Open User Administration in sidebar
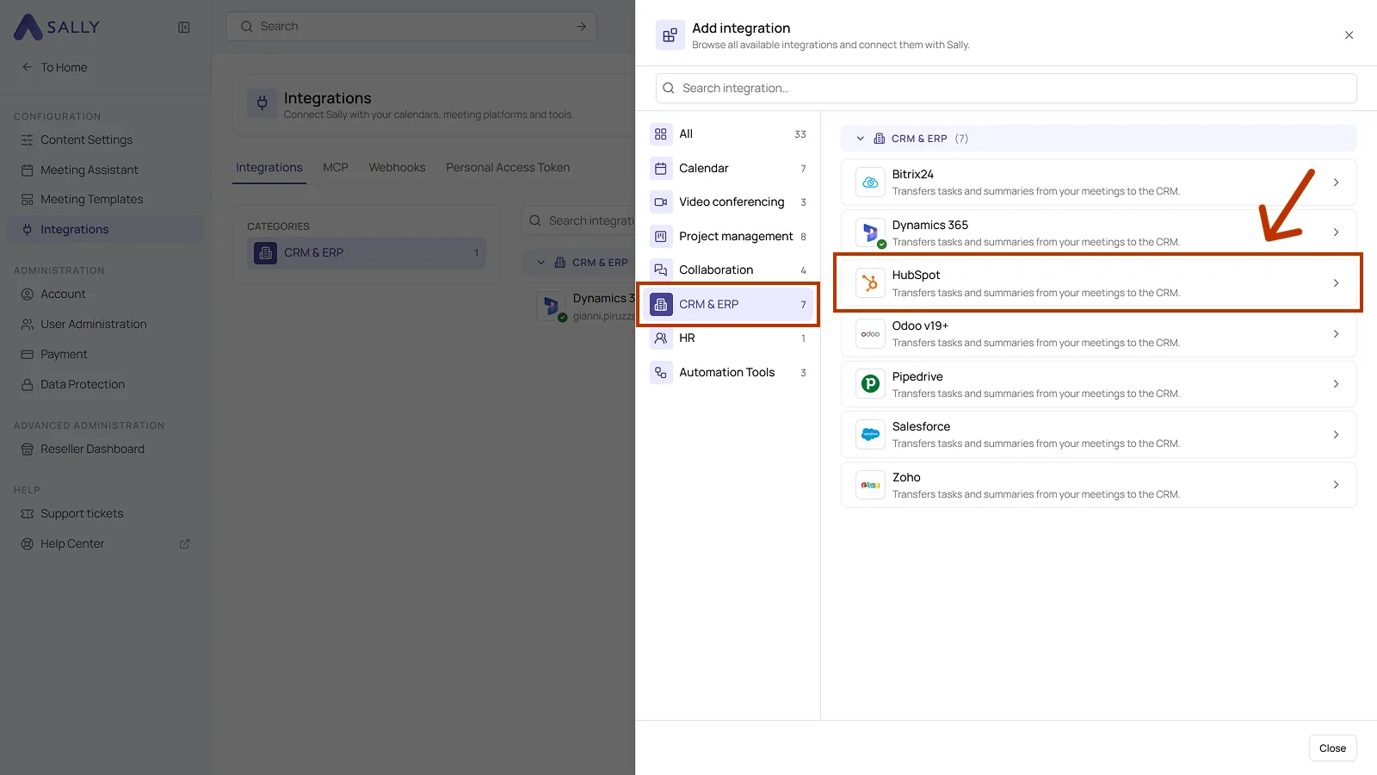The height and width of the screenshot is (775, 1377). click(105, 325)
